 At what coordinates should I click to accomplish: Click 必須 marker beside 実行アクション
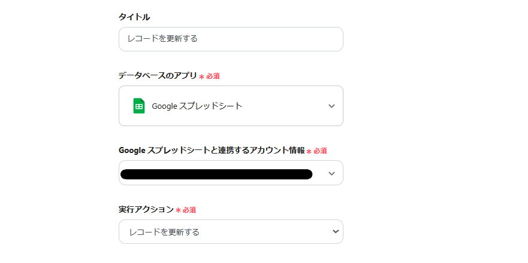point(189,210)
